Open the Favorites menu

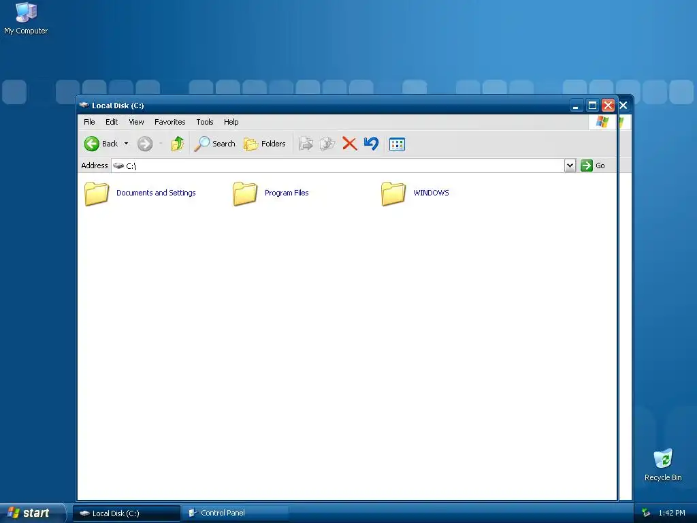[169, 122]
